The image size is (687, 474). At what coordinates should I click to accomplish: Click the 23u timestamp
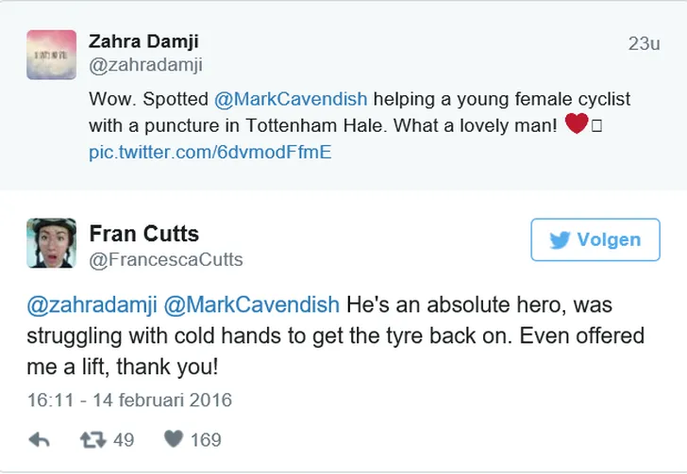pos(644,44)
